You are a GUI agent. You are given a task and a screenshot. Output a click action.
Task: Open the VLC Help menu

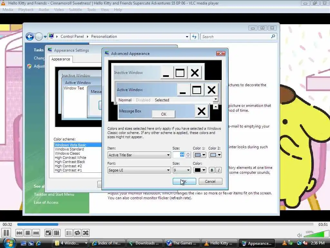(118, 10)
